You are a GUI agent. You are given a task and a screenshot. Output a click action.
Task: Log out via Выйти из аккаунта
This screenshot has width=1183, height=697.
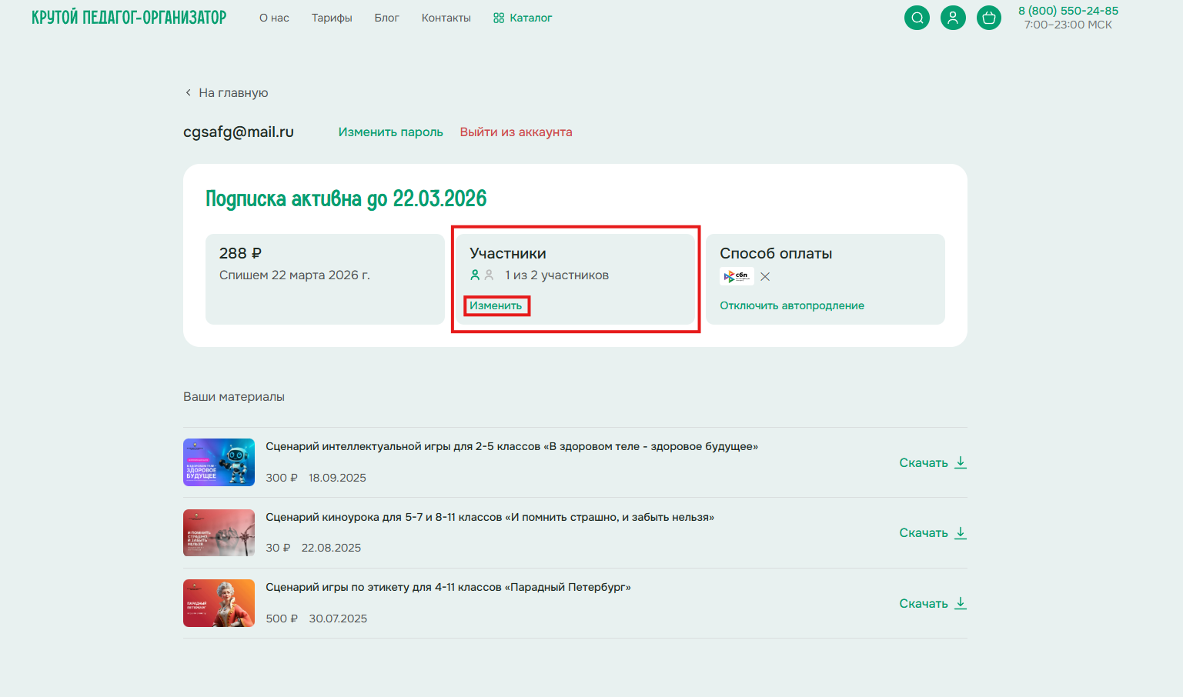(x=516, y=132)
